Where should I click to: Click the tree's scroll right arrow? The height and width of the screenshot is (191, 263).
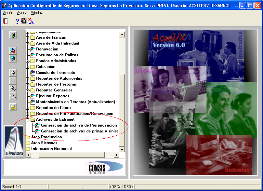[x=116, y=155]
